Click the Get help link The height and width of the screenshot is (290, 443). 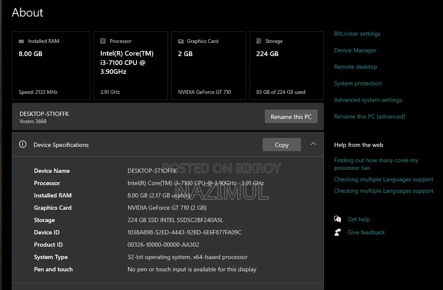click(x=358, y=219)
